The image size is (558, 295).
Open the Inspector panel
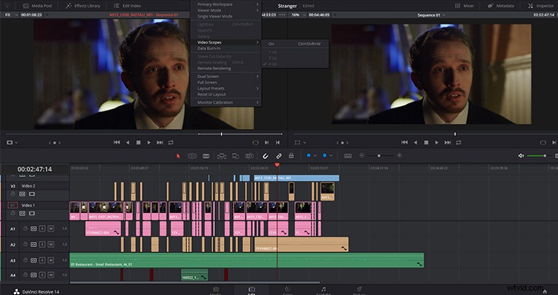(x=541, y=6)
